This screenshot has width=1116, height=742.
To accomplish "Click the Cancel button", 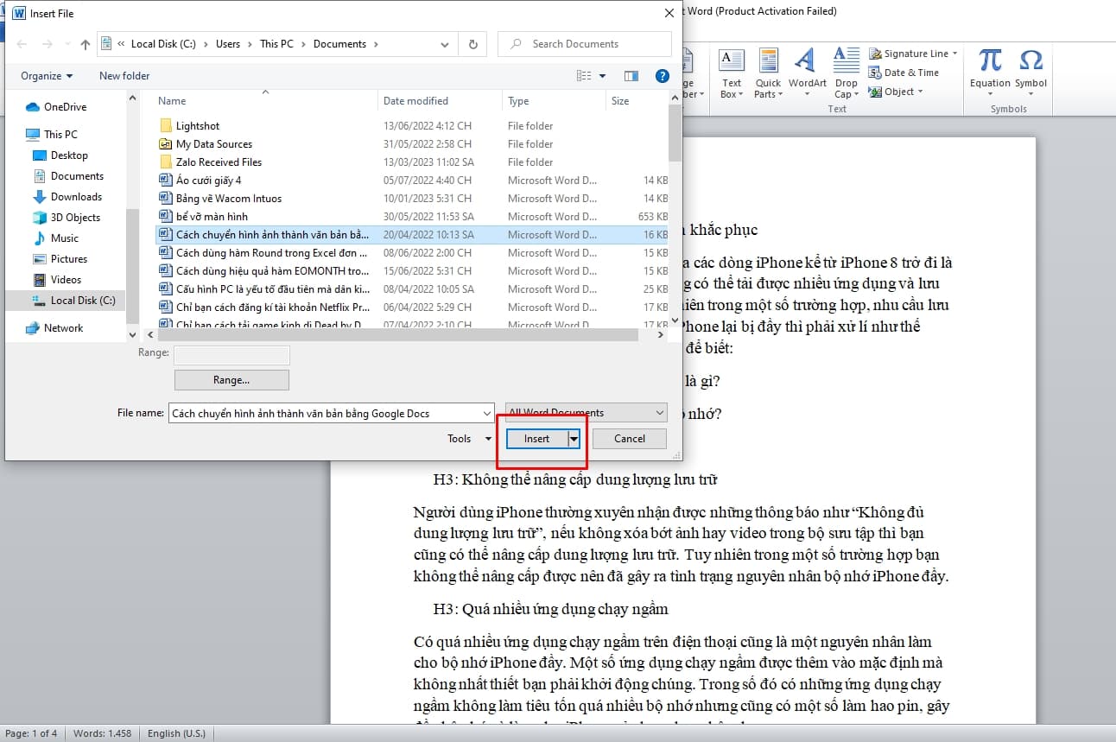I will (x=630, y=439).
